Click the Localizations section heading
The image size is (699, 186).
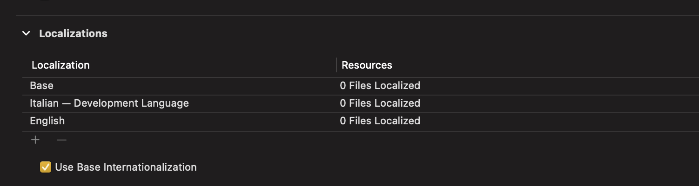pyautogui.click(x=73, y=33)
